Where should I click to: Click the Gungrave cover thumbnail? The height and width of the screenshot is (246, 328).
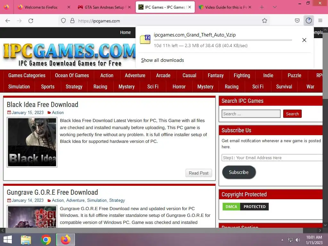pyautogui.click(x=32, y=217)
